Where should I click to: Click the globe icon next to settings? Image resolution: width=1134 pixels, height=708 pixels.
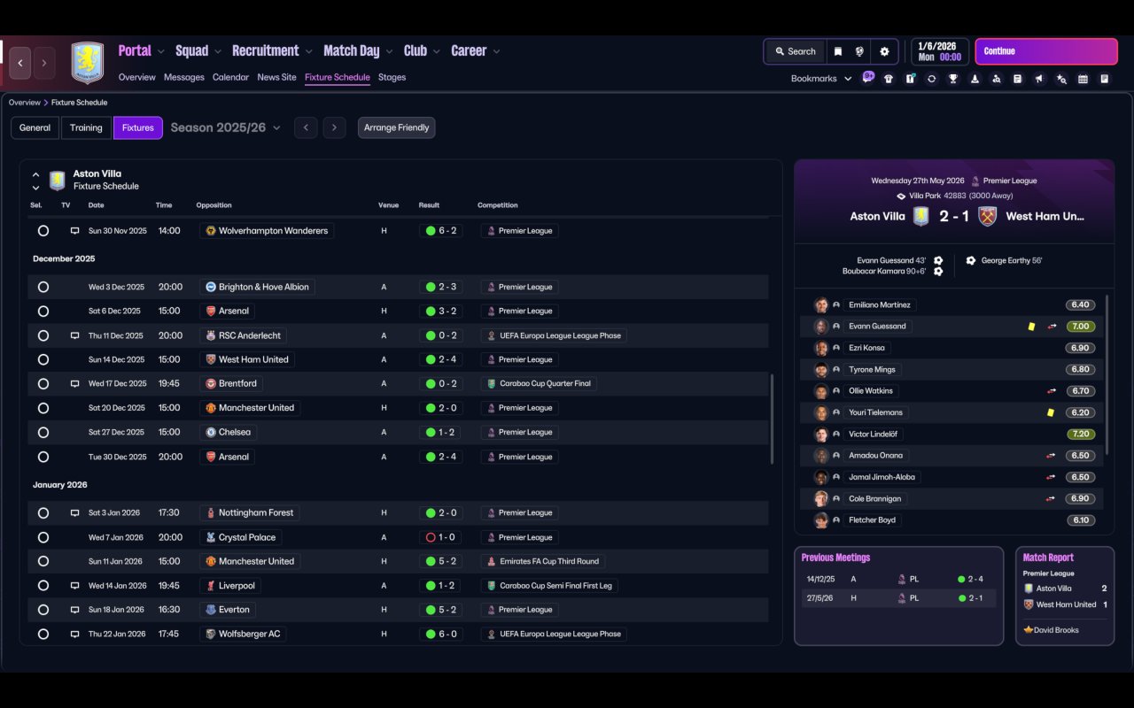[x=859, y=51]
